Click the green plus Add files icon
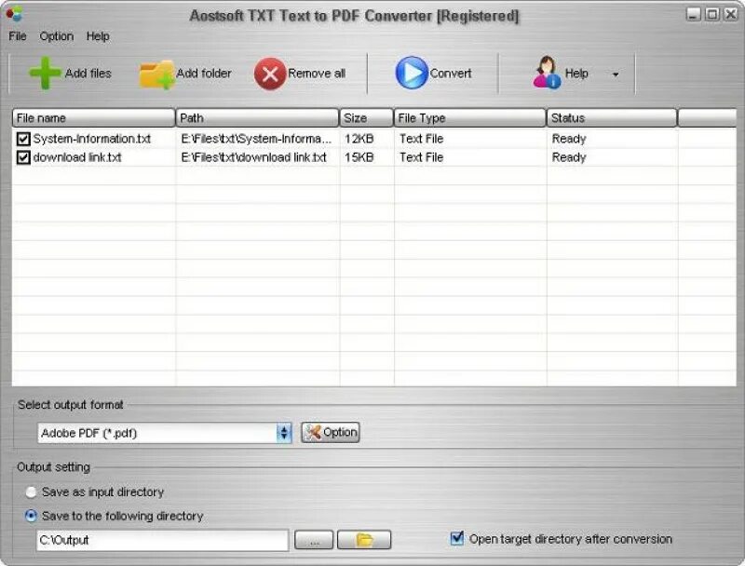This screenshot has width=745, height=566. [x=45, y=74]
